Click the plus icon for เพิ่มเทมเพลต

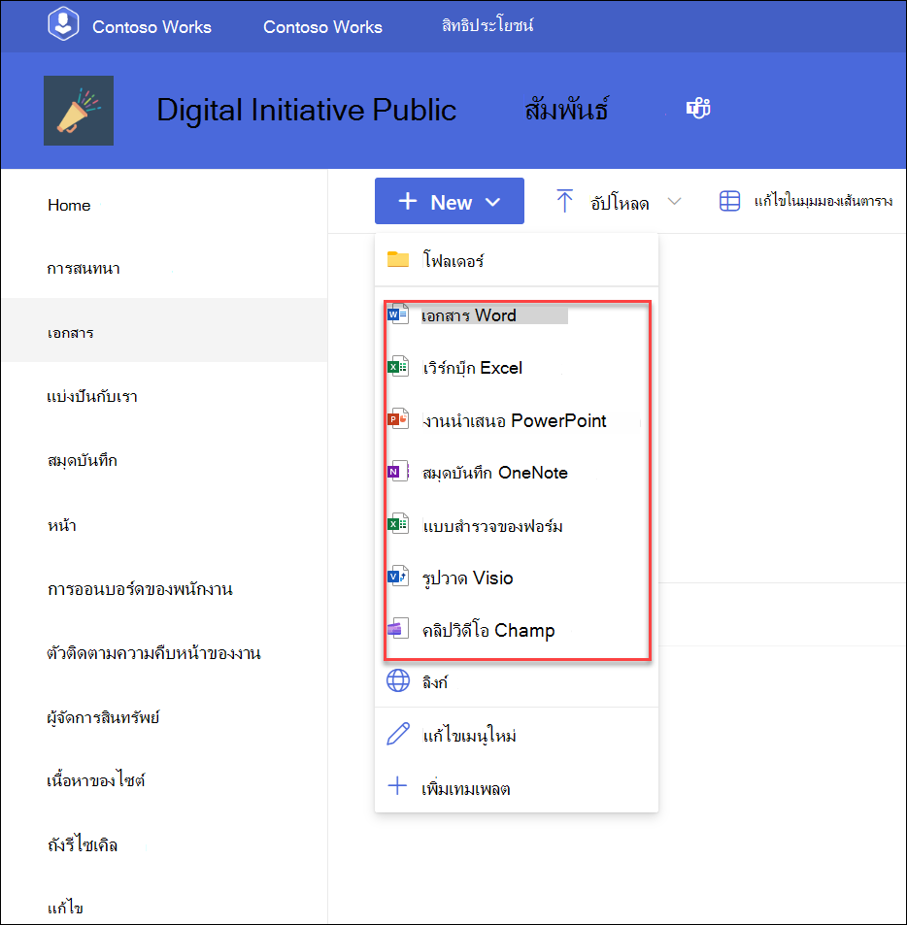tap(397, 786)
